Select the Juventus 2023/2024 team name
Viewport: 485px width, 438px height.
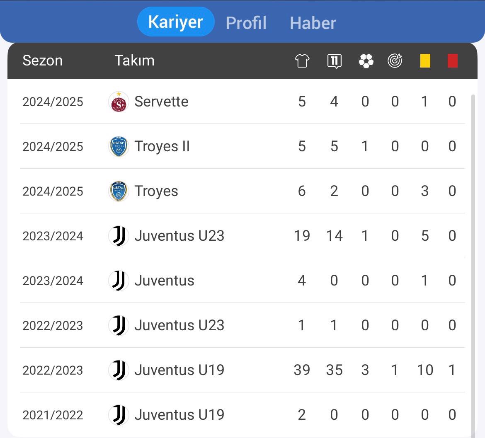point(164,281)
